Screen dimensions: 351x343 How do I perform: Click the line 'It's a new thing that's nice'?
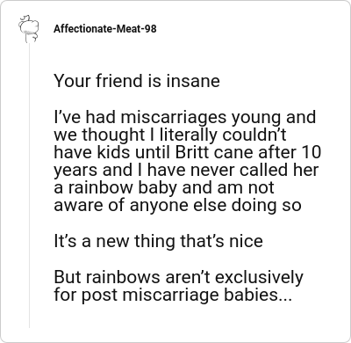coord(158,241)
